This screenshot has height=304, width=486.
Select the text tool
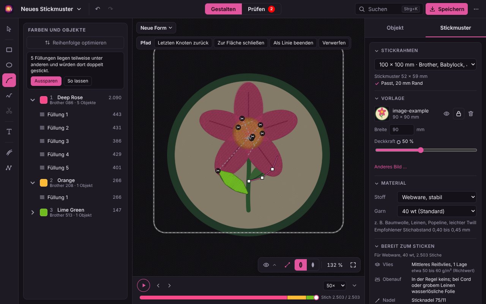tap(9, 131)
